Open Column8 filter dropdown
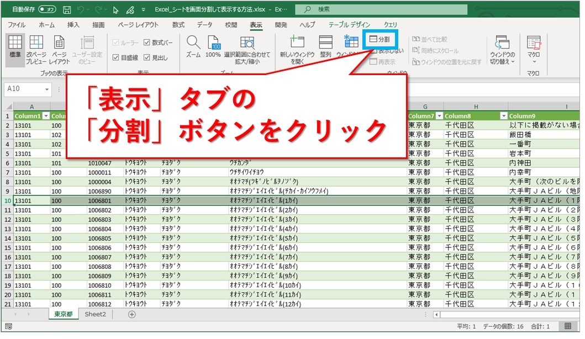 (504, 116)
